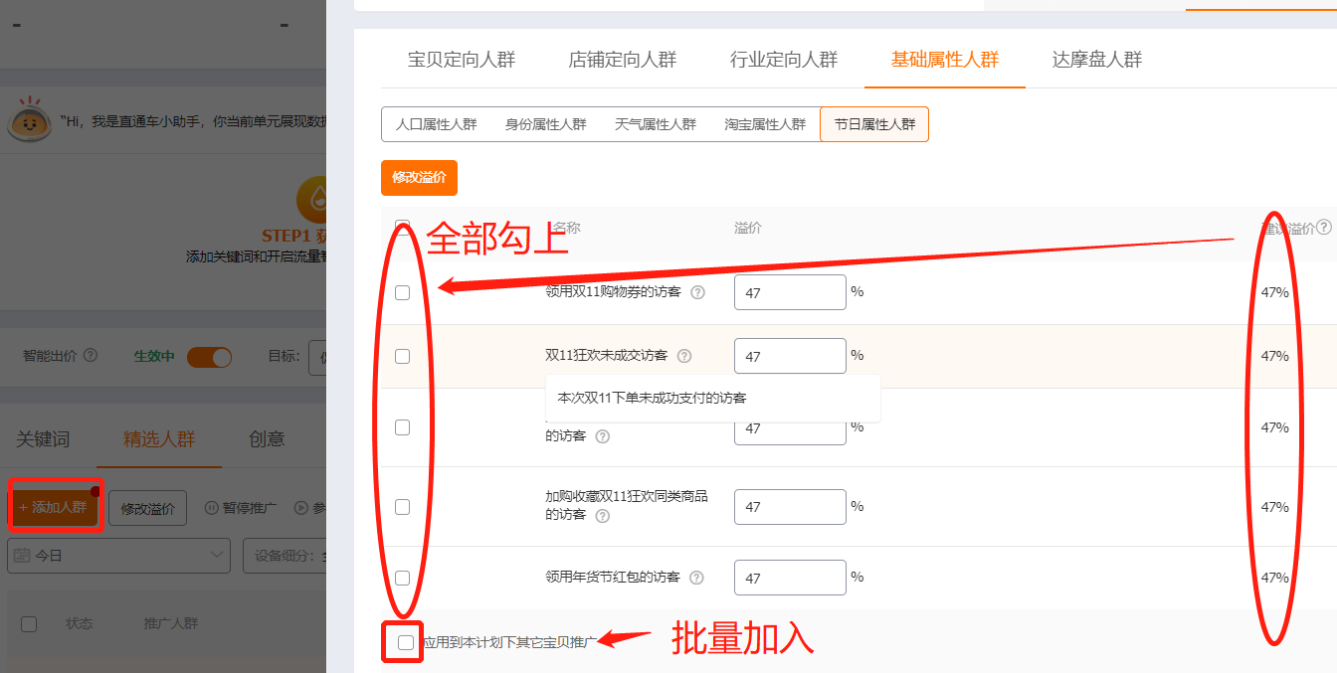
Task: Click help icon next to 智能出价
Action: [x=91, y=355]
